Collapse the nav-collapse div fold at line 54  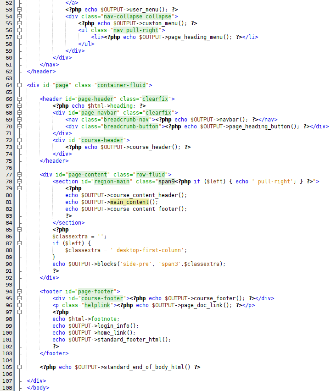19,17
